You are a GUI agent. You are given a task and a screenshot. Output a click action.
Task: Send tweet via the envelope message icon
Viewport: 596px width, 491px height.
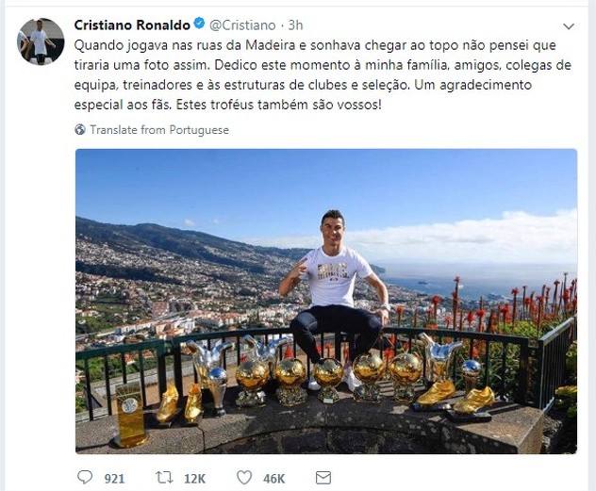point(323,478)
